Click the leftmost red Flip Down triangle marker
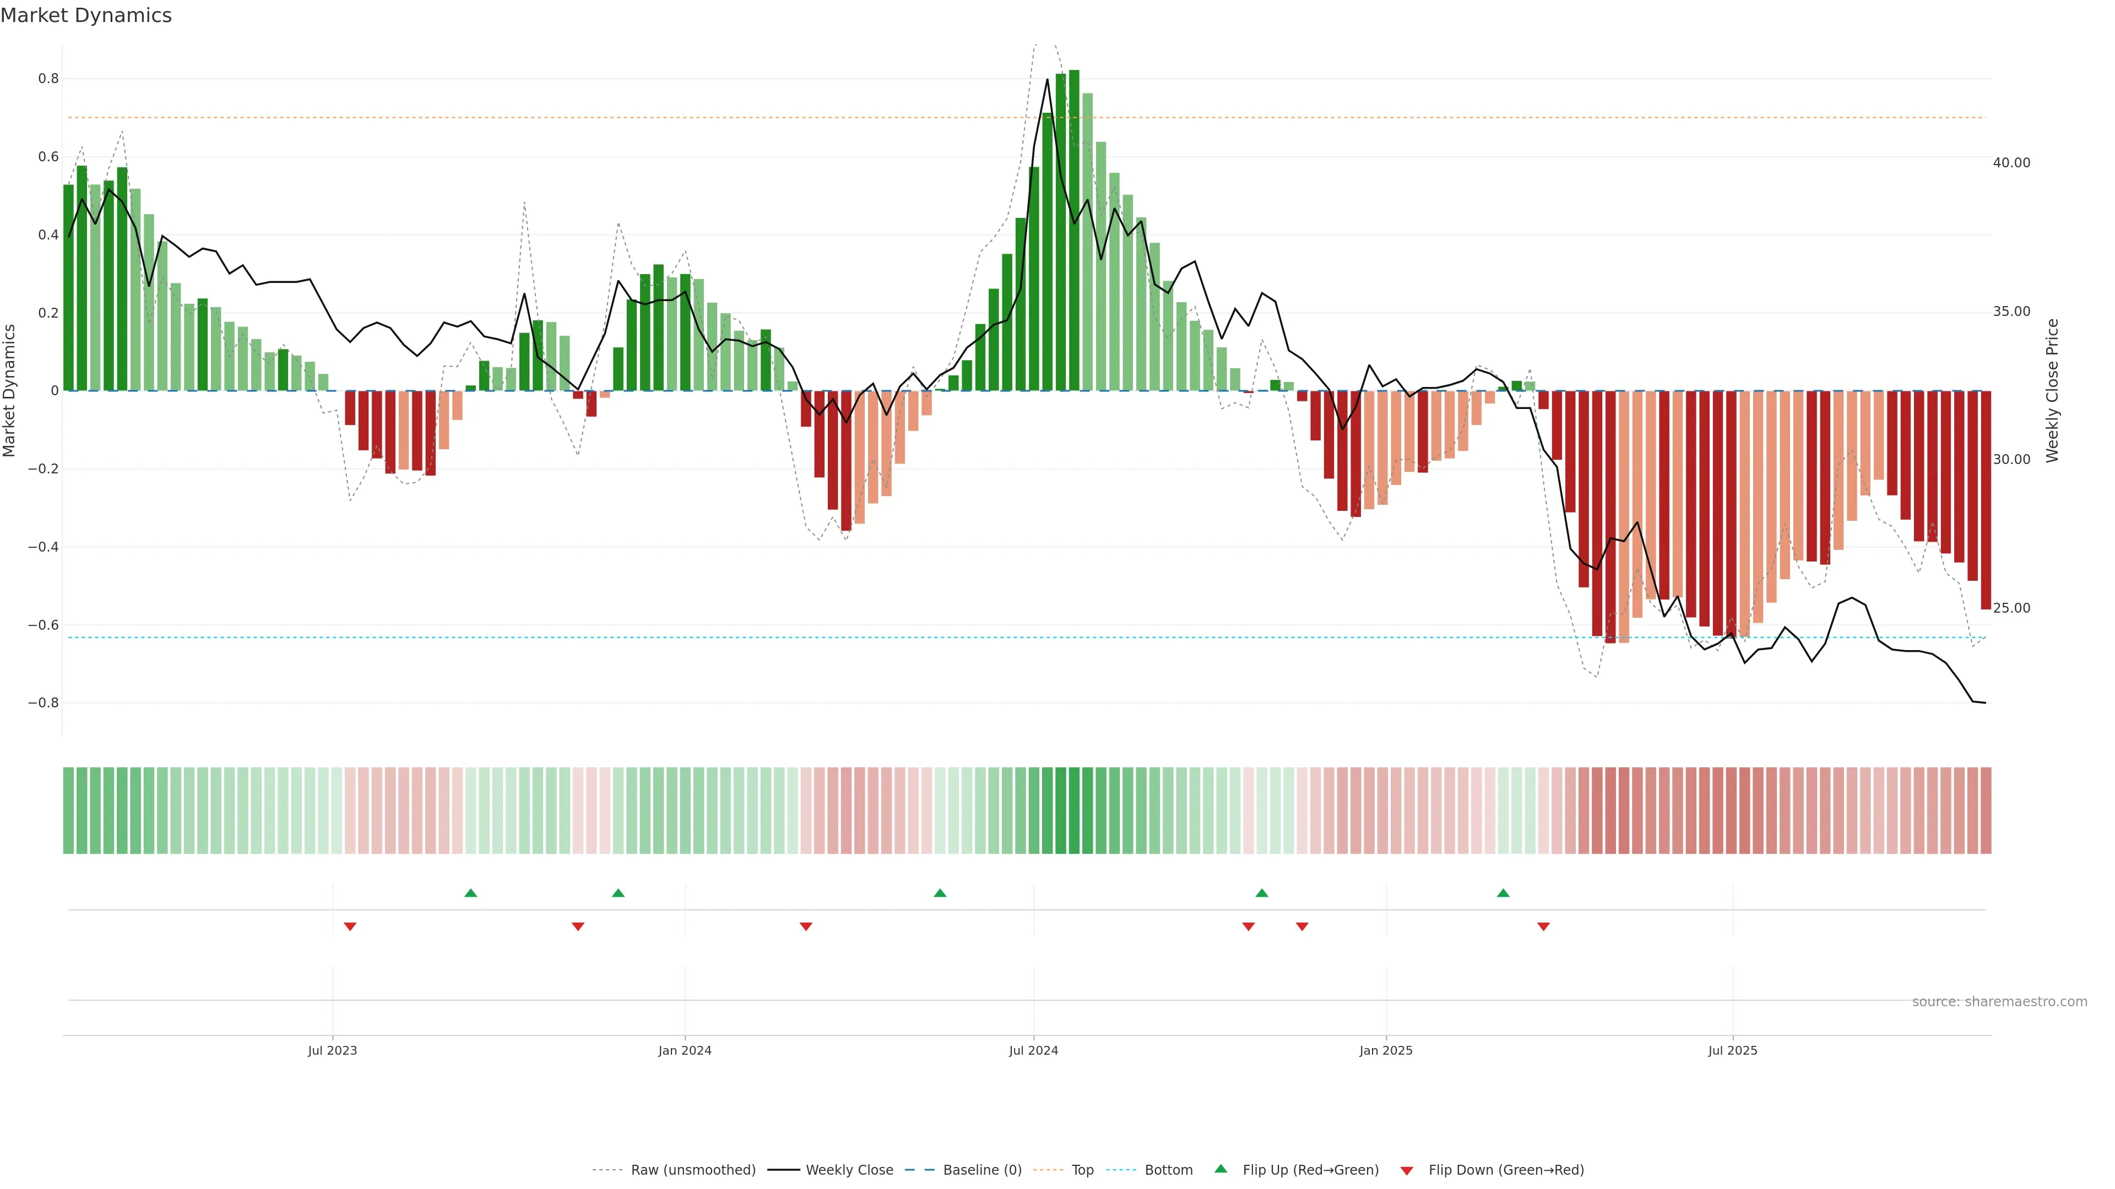 point(350,926)
